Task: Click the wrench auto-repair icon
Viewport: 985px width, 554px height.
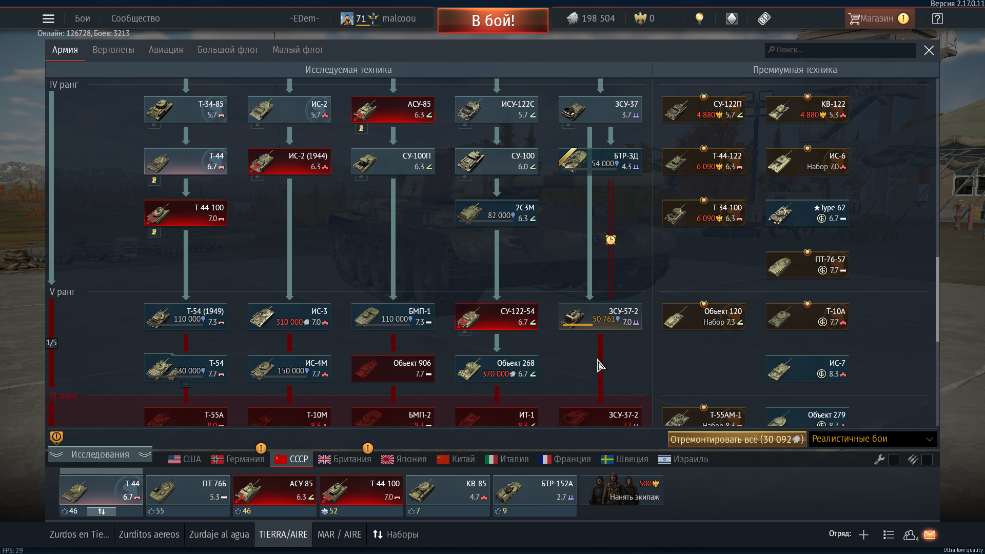Action: click(x=879, y=460)
